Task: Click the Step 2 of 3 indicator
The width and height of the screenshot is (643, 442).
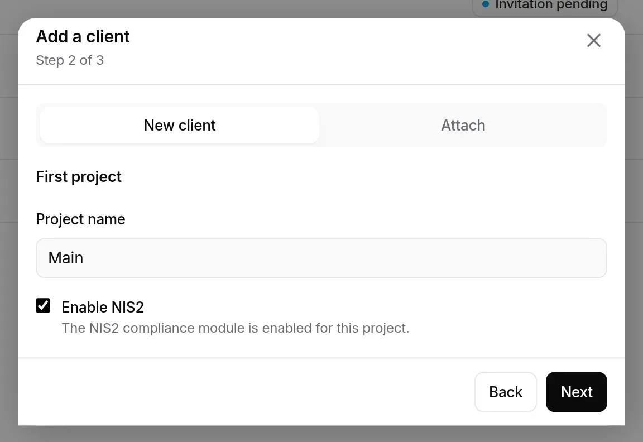Action: click(70, 60)
